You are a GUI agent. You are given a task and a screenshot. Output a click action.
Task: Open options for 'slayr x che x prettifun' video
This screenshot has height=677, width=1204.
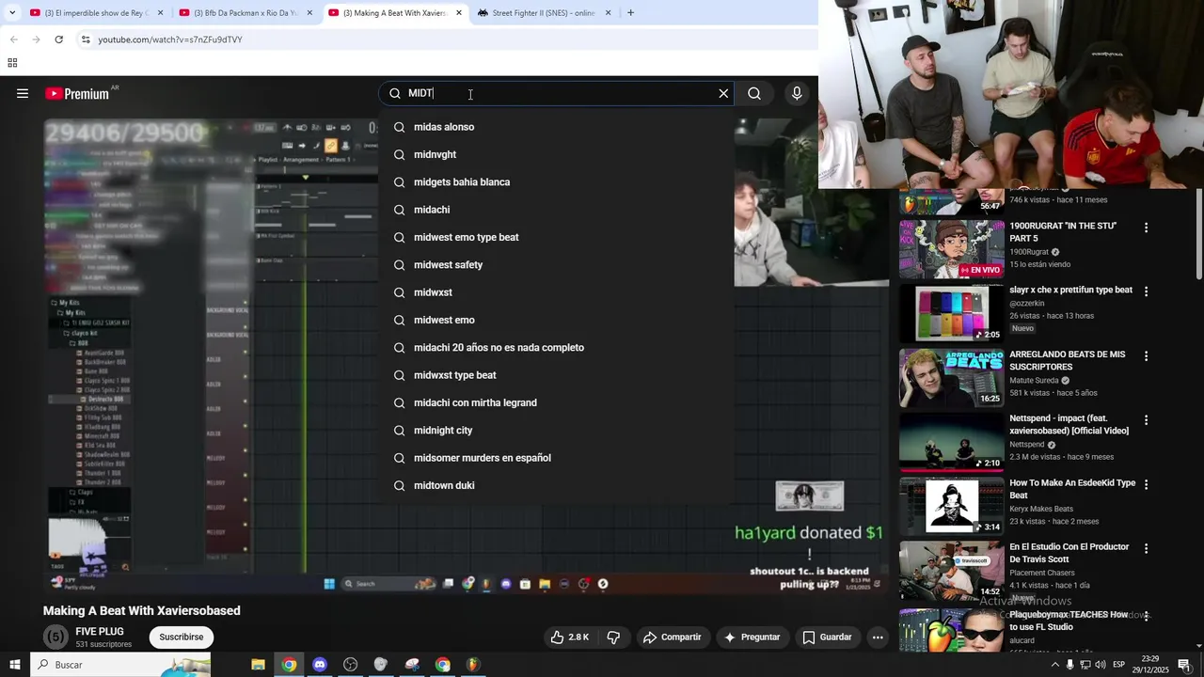coord(1146,291)
